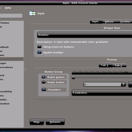The image size is (132, 132).
Task: Select the sidebar entry ending in 'nedia'
Action: [3, 100]
